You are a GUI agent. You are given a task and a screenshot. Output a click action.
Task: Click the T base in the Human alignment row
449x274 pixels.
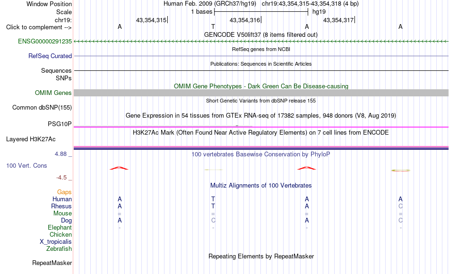pos(213,199)
